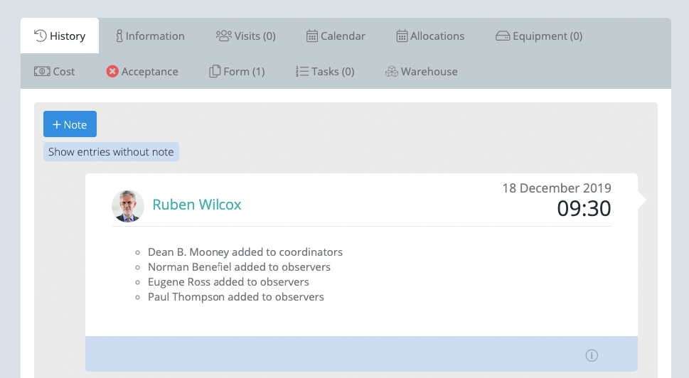Open the Form (1) tab
689x378 pixels.
tap(237, 72)
